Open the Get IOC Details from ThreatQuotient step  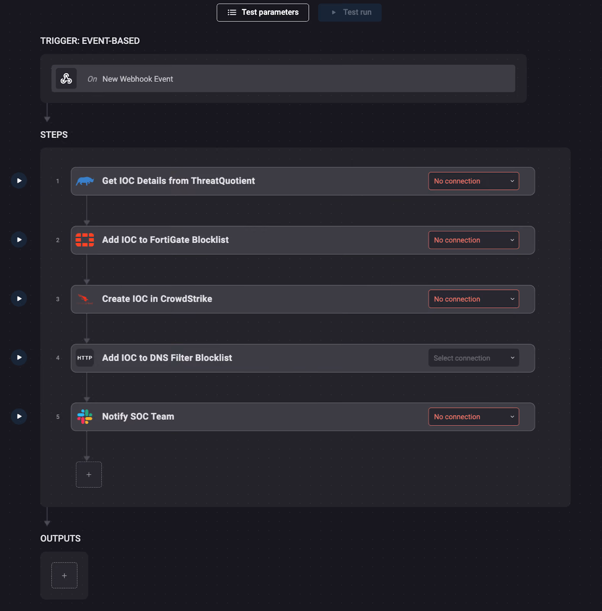[303, 181]
